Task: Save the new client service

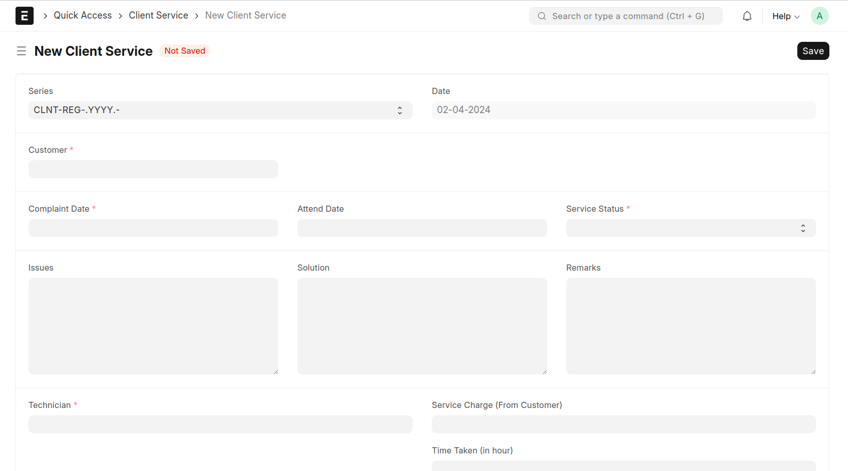Action: point(812,51)
